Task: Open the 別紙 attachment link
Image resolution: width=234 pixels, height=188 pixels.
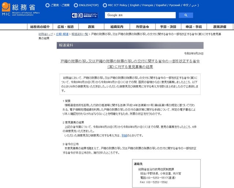Action: click(124, 136)
